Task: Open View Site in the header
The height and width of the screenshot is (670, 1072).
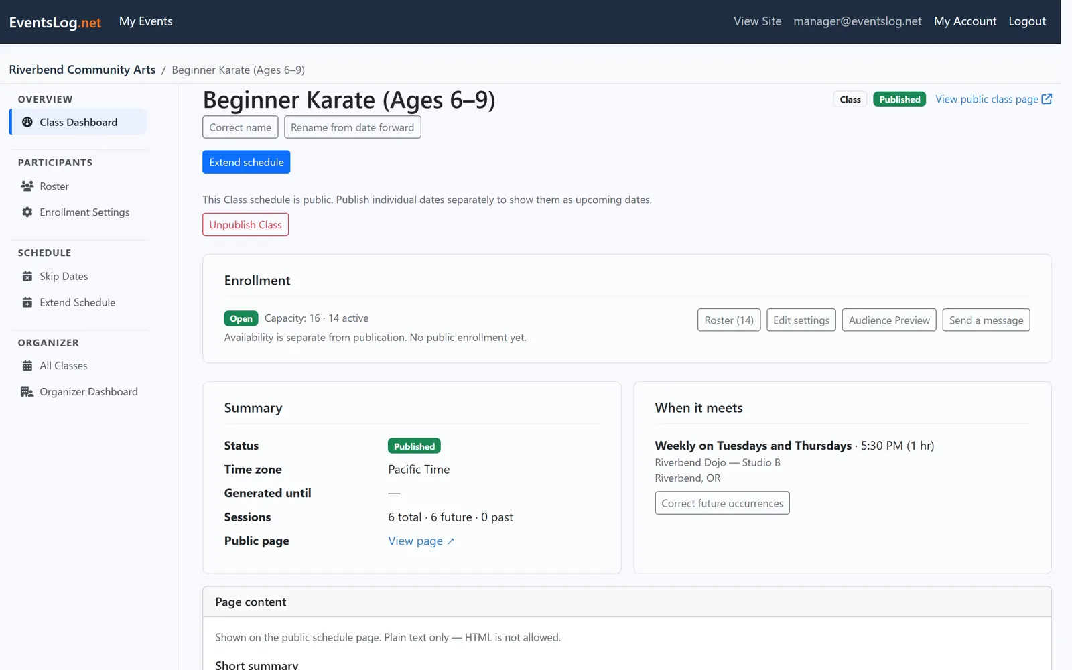Action: [x=757, y=21]
